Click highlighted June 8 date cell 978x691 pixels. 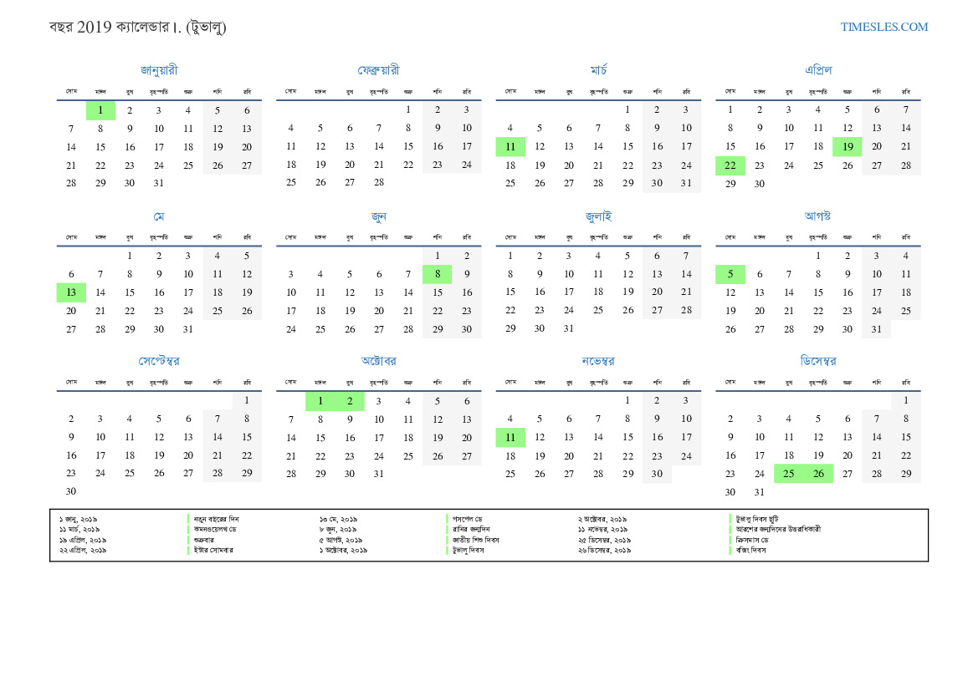pyautogui.click(x=438, y=274)
